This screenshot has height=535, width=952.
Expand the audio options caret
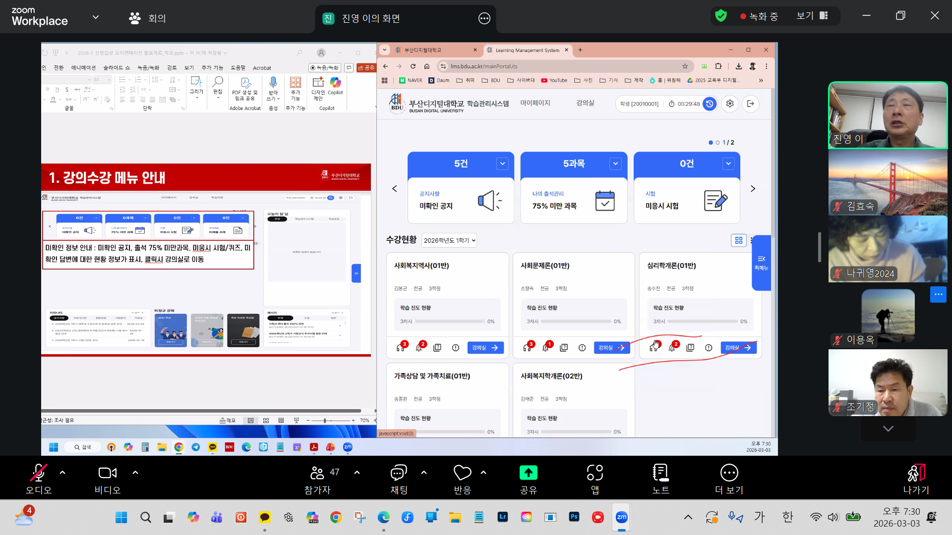[x=62, y=473]
